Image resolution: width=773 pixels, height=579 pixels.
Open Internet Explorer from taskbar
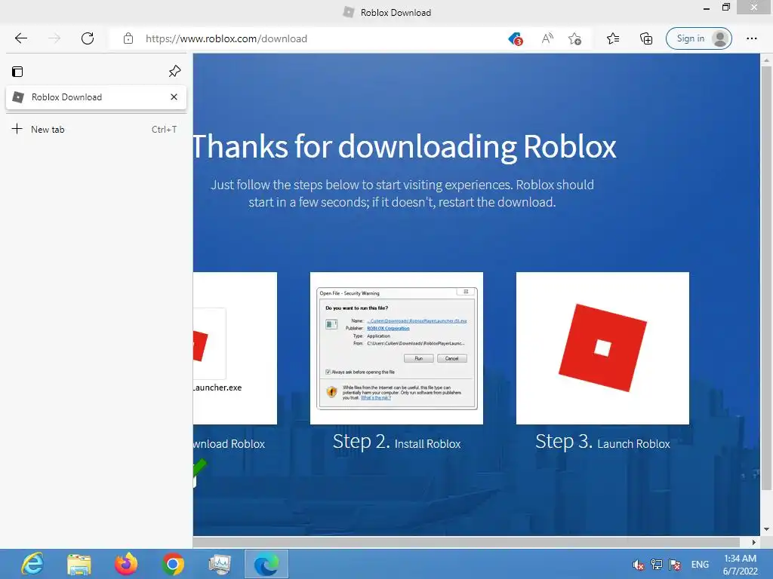[32, 564]
